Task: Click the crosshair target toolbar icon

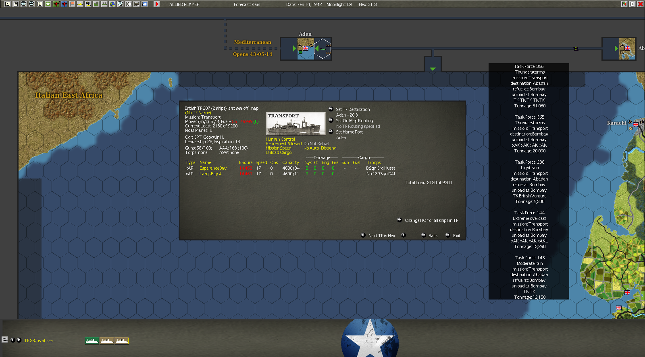Action: pyautogui.click(x=121, y=4)
